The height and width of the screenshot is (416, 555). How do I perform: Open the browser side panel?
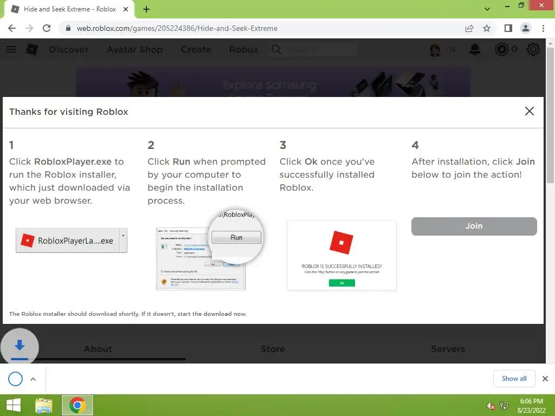pos(508,28)
